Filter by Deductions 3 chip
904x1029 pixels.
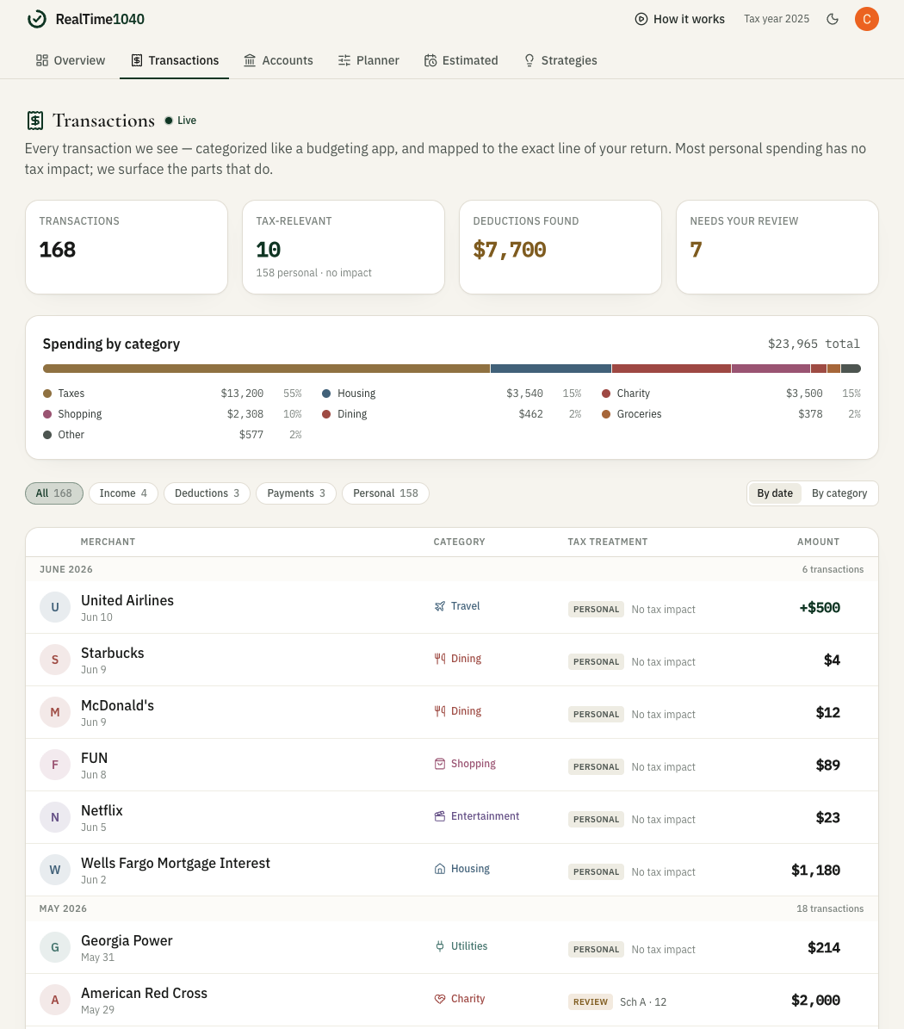tap(207, 493)
